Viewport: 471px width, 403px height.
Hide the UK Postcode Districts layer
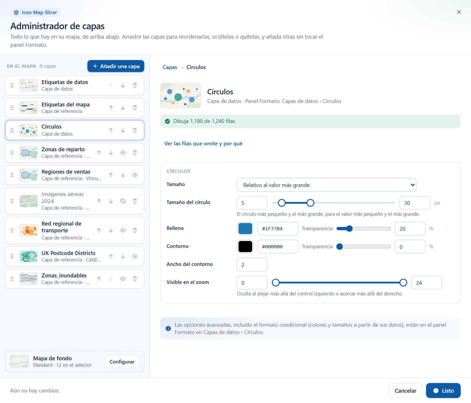pyautogui.click(x=135, y=256)
